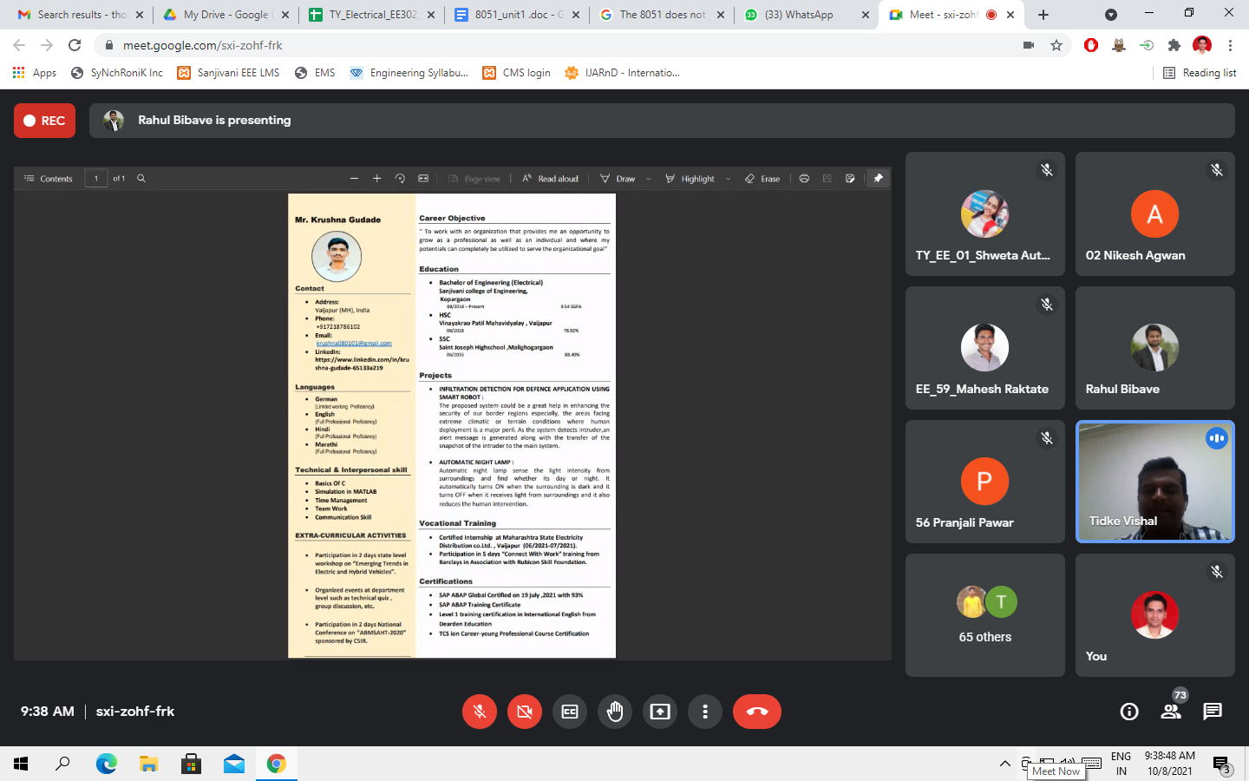Open more options three-dot menu
The width and height of the screenshot is (1249, 781).
pyautogui.click(x=705, y=712)
